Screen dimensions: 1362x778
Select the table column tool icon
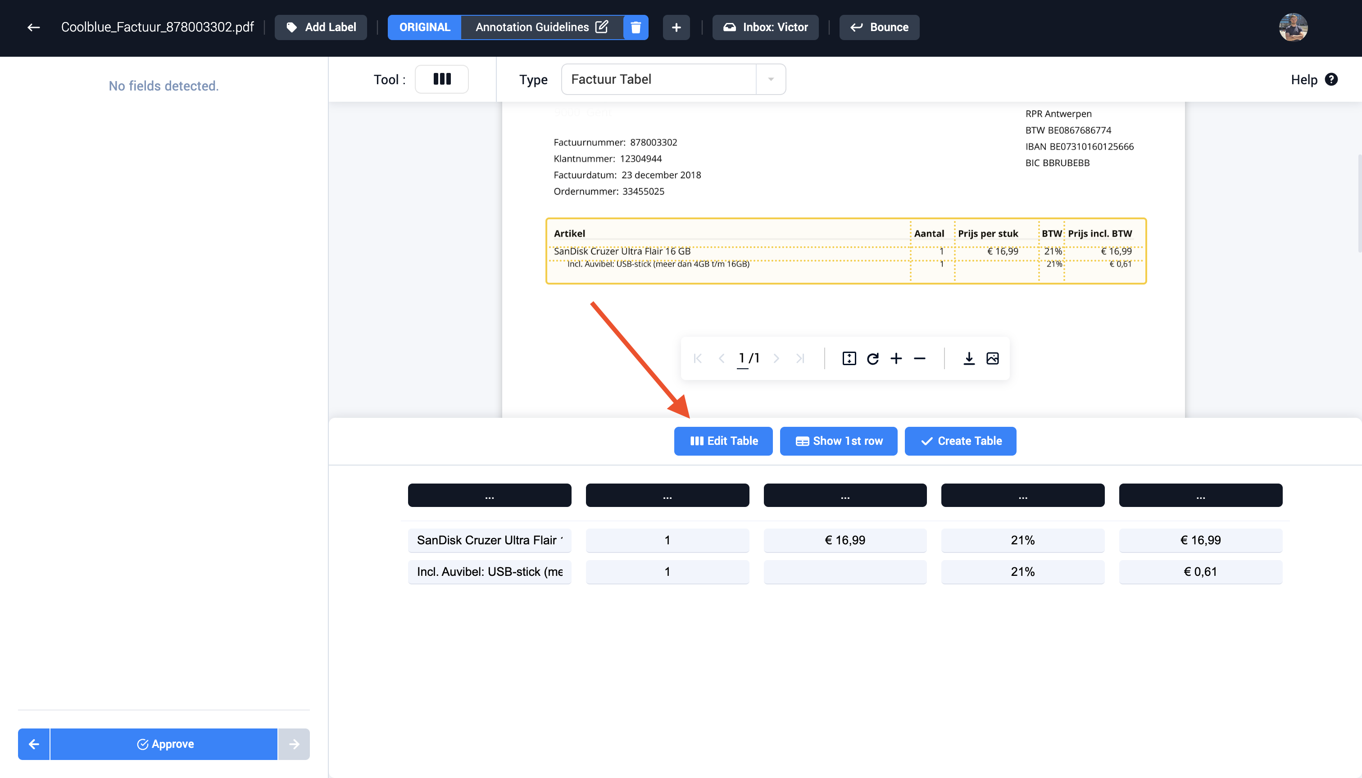[441, 79]
